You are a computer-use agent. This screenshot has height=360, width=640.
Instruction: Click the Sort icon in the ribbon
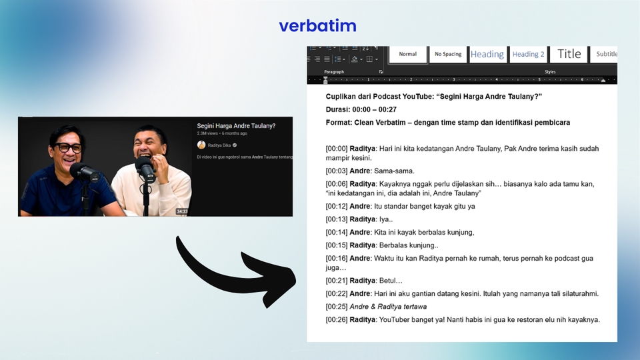(365, 49)
